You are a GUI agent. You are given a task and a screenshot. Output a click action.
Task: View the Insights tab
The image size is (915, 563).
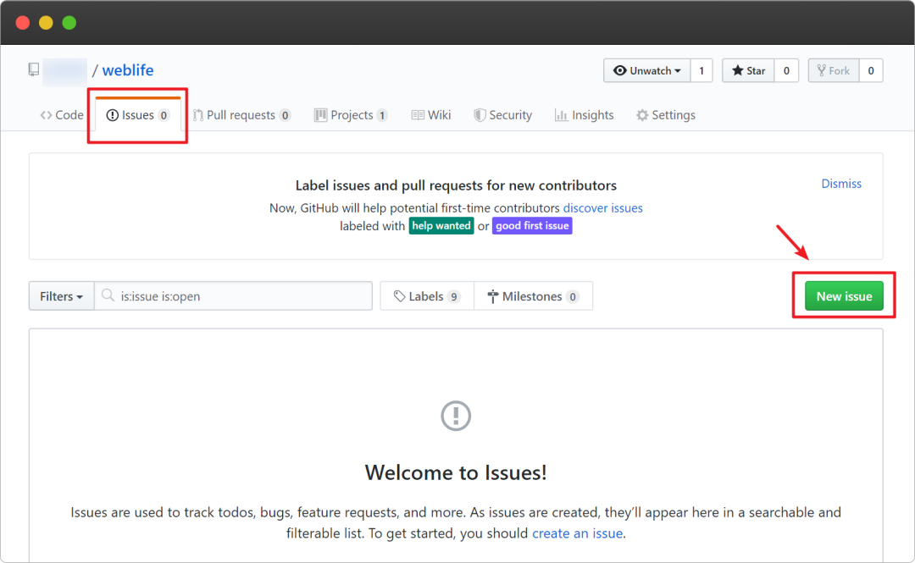(x=584, y=115)
